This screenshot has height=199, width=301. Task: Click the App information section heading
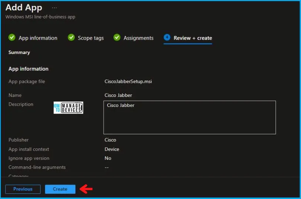[x=28, y=69]
